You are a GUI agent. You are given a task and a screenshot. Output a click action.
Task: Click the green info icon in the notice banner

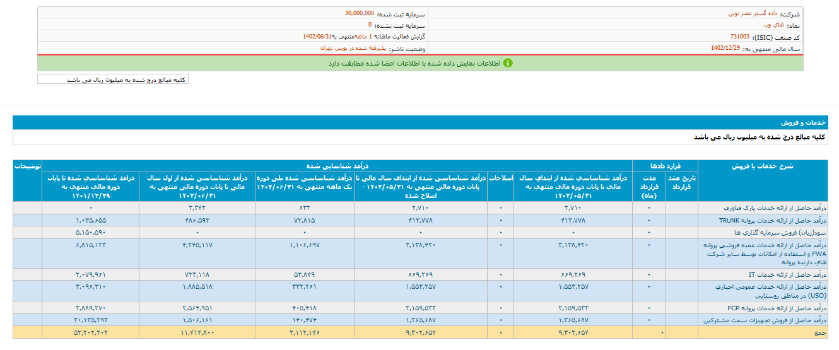(508, 63)
